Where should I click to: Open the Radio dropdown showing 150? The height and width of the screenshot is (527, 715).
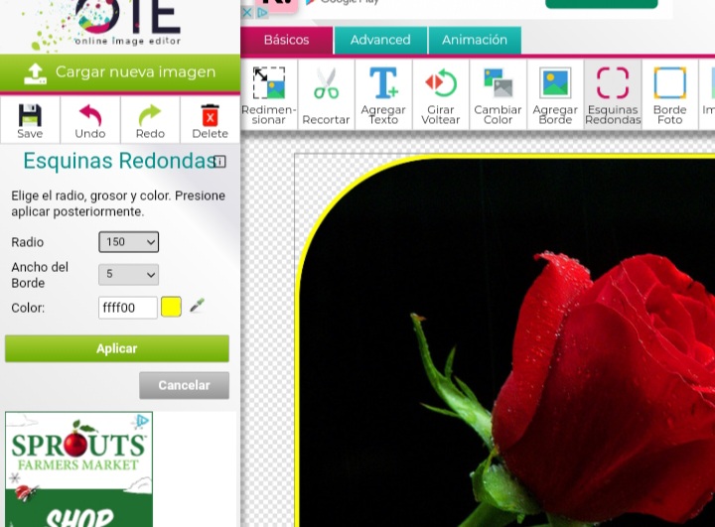pyautogui.click(x=128, y=242)
